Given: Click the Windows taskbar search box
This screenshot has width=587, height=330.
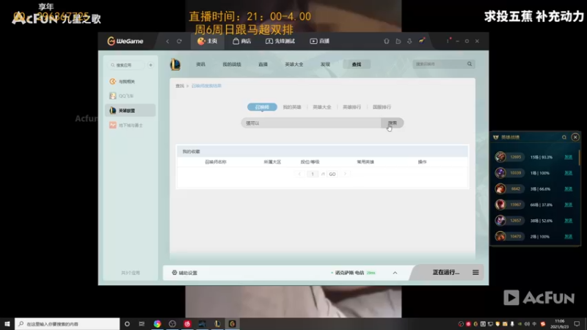Looking at the screenshot, I should [68, 323].
